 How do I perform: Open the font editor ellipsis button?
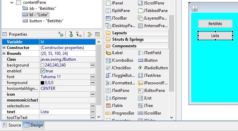point(93,77)
